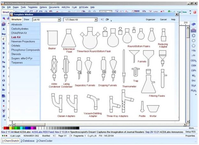Image resolution: width=199 pixels, height=145 pixels.
Task: Switch to the 2-Database tab
Action: tap(27, 141)
